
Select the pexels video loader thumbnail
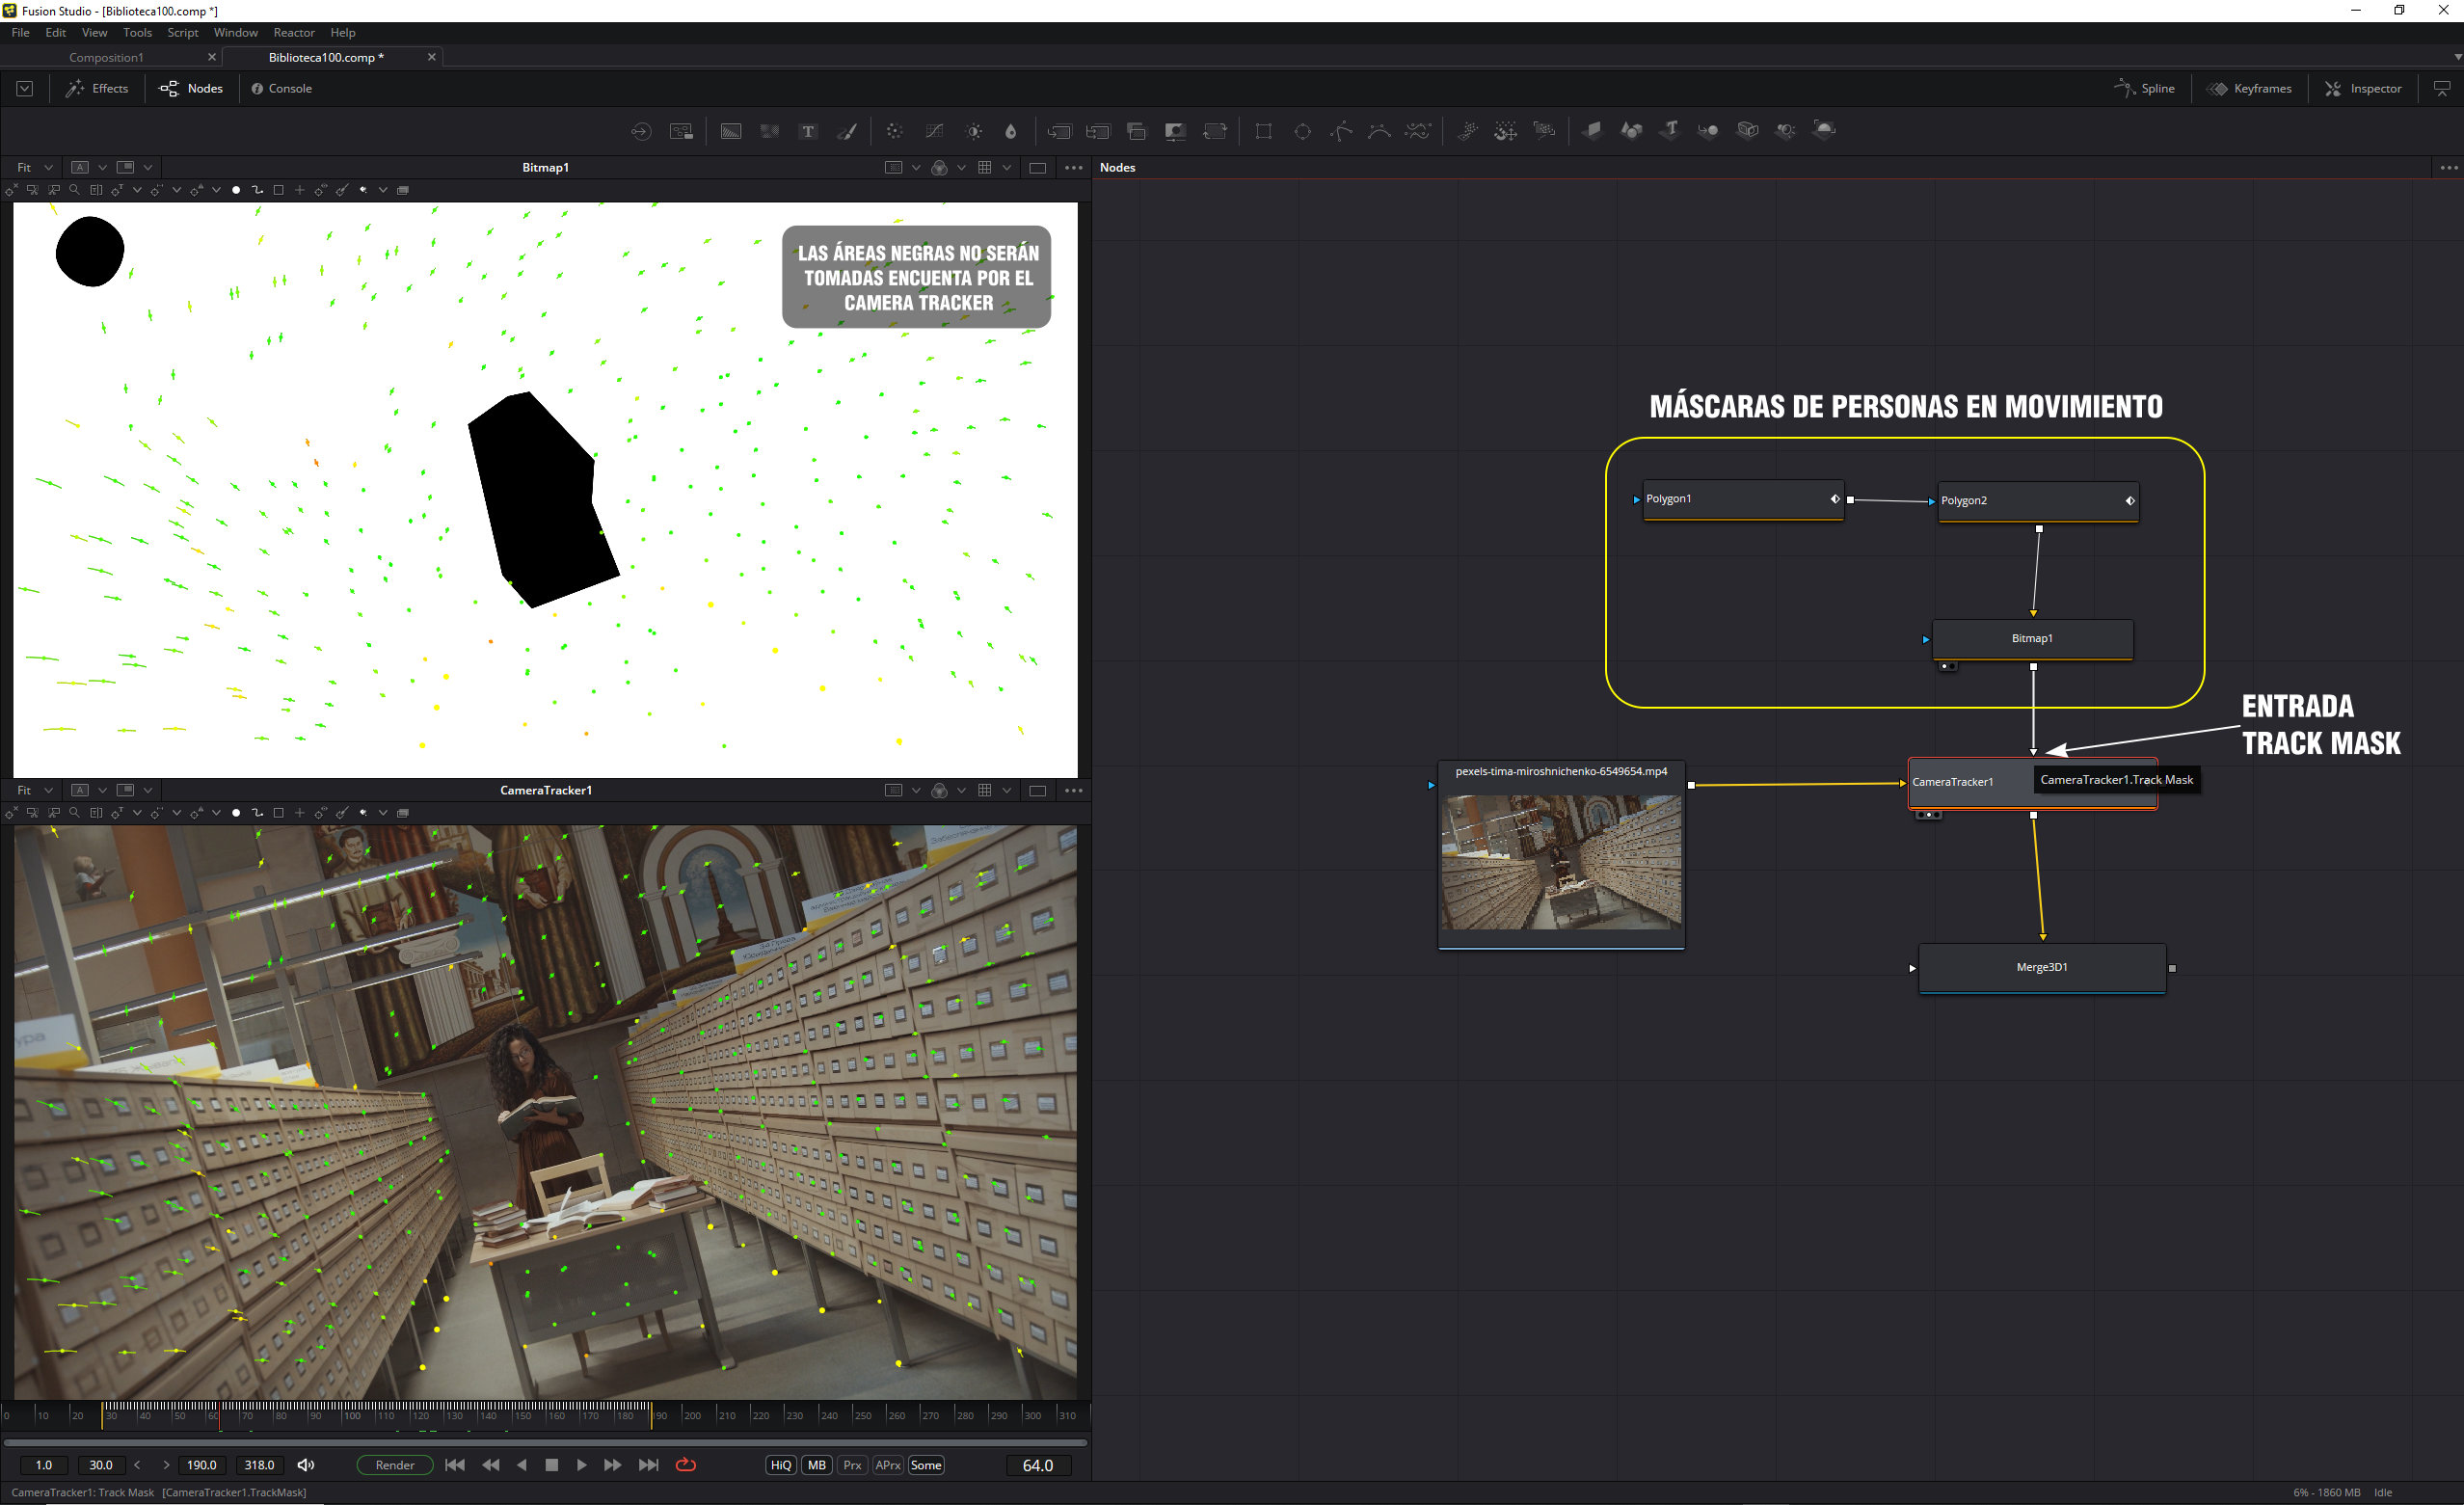point(1561,862)
